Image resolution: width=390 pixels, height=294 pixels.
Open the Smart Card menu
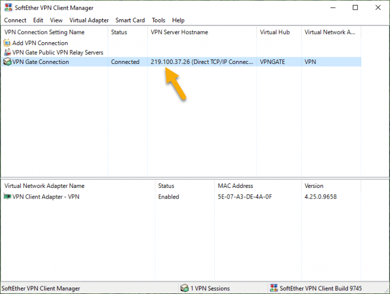coord(130,20)
